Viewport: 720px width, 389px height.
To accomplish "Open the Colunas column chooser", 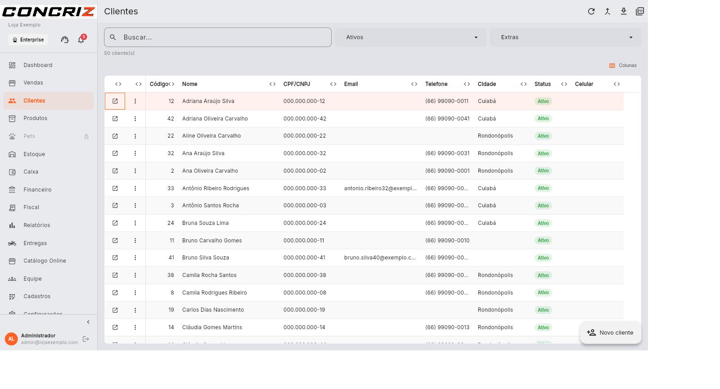I will coord(623,66).
